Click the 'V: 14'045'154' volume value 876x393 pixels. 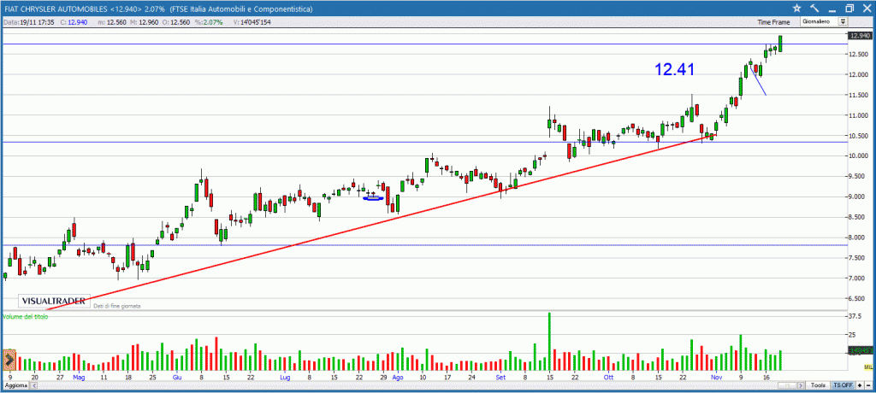coord(252,22)
